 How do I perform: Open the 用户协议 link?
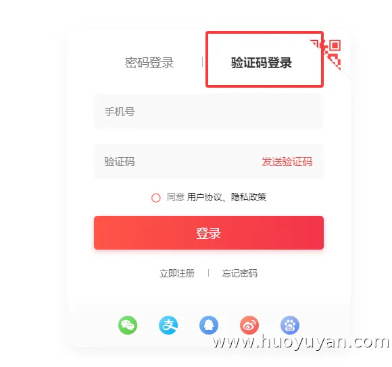tap(204, 197)
